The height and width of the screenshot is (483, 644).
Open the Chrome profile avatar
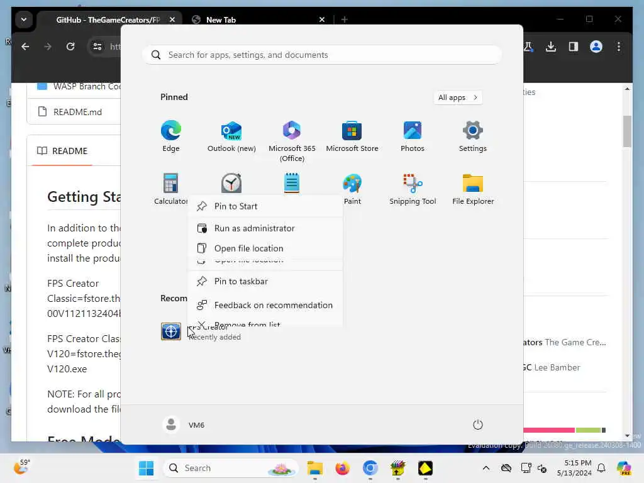coord(596,47)
